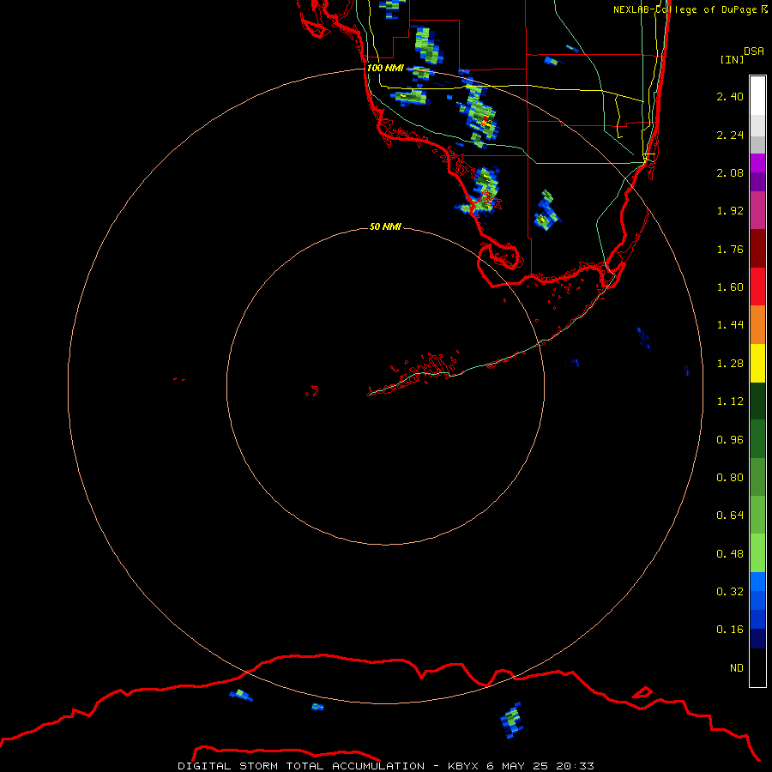Screen dimensions: 772x772
Task: Click the 1.60 legend value
Action: click(x=730, y=287)
